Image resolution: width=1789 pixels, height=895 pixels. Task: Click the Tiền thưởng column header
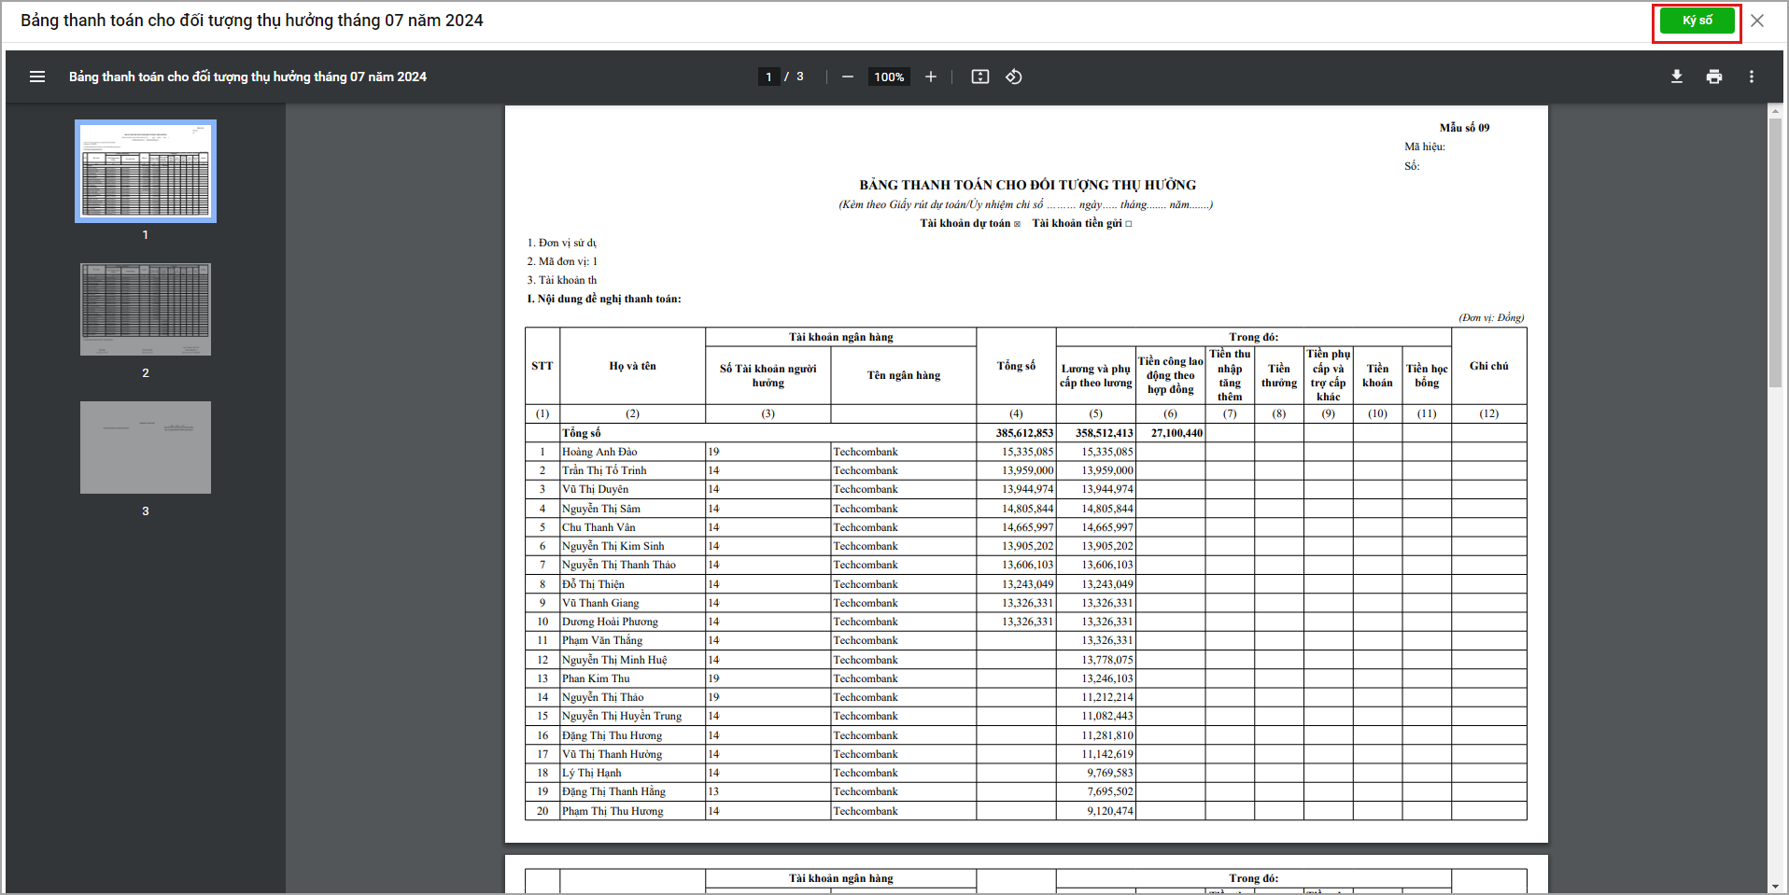1279,375
